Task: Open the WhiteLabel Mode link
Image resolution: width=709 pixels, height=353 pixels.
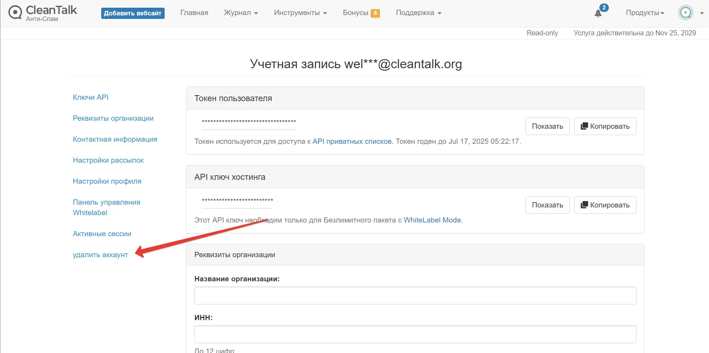Action: (x=432, y=220)
